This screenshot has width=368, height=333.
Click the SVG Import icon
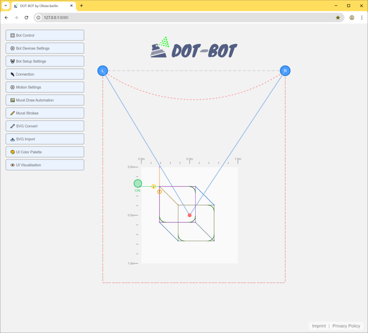tap(13, 139)
